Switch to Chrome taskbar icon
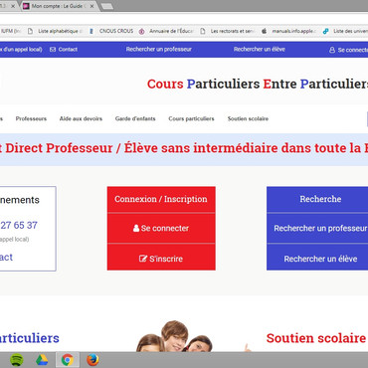Image resolution: width=368 pixels, height=368 pixels. click(x=68, y=360)
